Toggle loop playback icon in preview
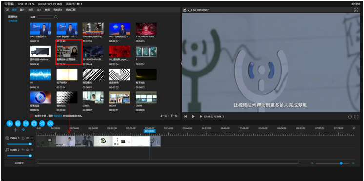364x181 pixels. coord(350,117)
